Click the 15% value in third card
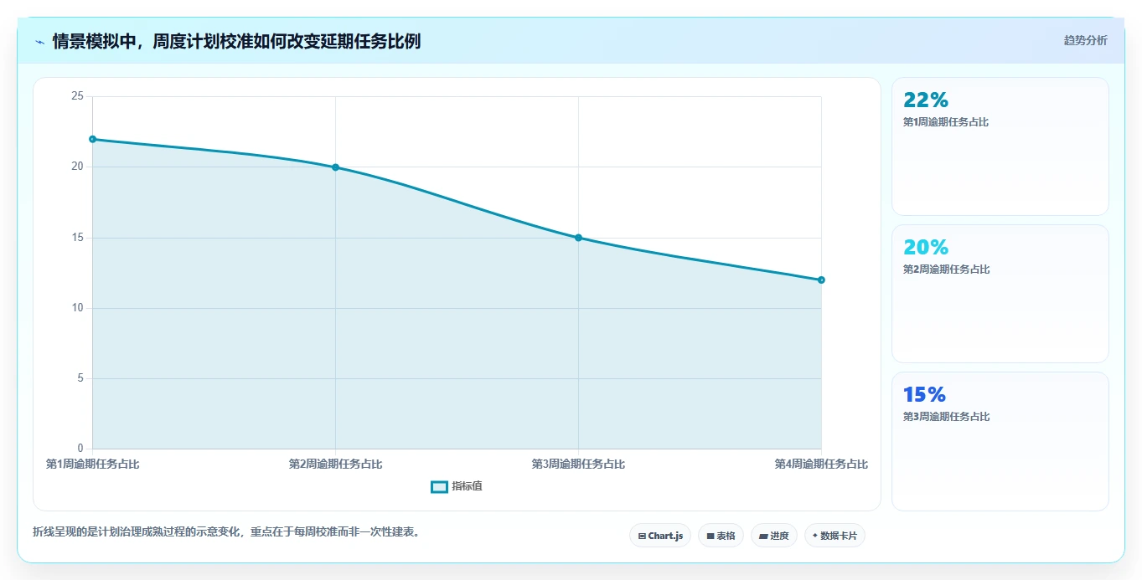Image resolution: width=1142 pixels, height=580 pixels. point(925,395)
